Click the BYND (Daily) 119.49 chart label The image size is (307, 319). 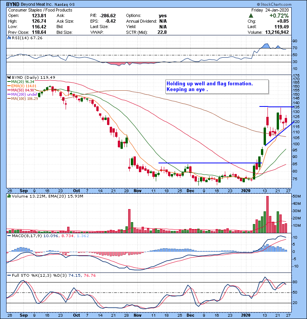click(x=33, y=77)
